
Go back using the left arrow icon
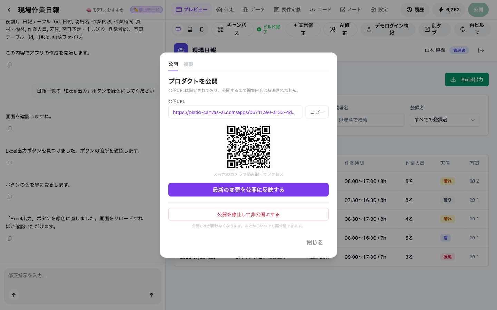9,10
